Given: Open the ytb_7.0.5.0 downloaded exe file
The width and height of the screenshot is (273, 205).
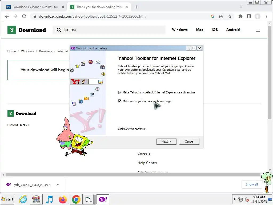Looking at the screenshot, I should click(32, 185).
